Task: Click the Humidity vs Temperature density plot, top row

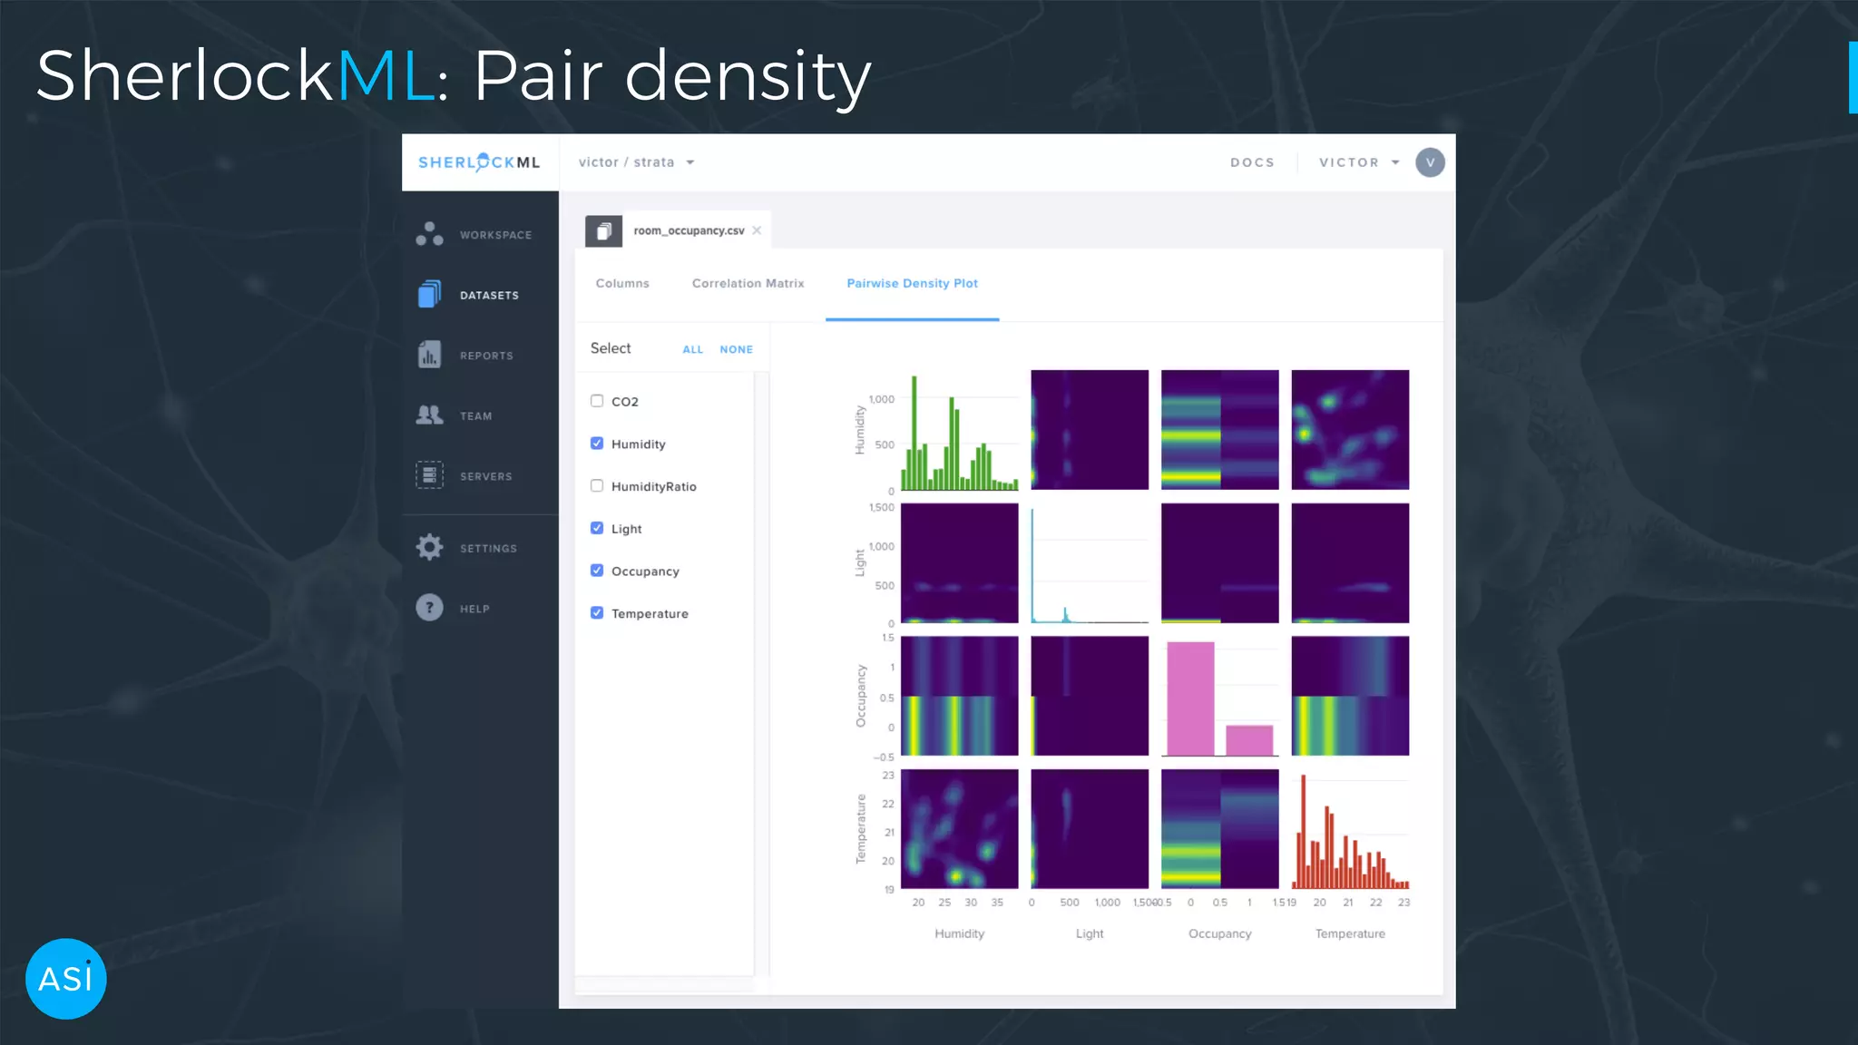Action: pyautogui.click(x=1350, y=430)
